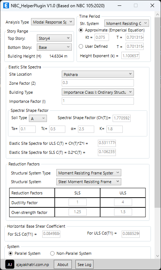The image size is (161, 270).
Task: Click the ULS column header
Action: point(123,193)
